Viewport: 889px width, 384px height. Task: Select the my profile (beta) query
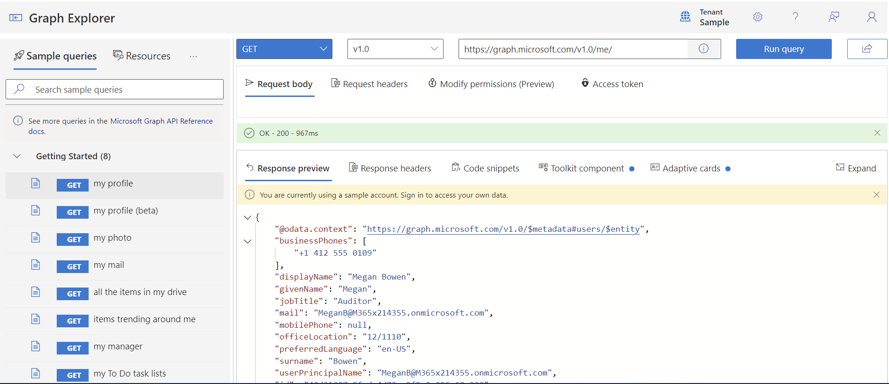114,212
